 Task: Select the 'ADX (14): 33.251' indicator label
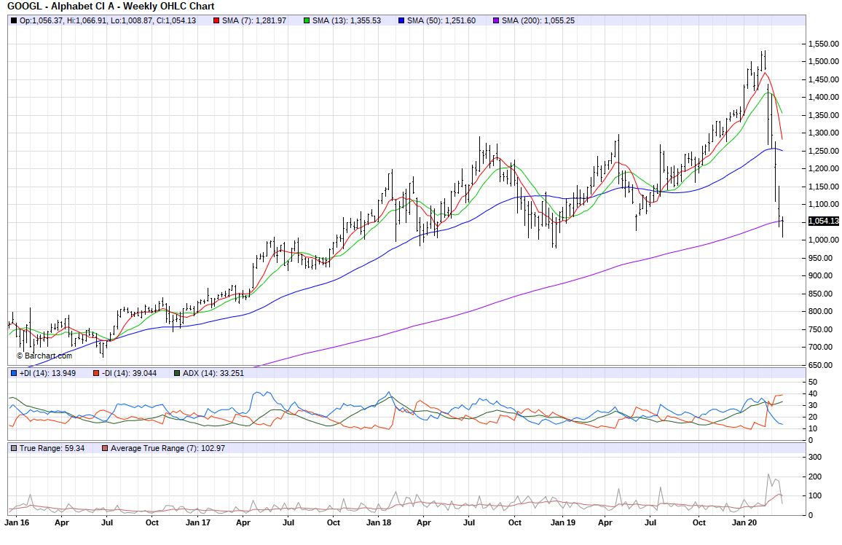coord(213,373)
